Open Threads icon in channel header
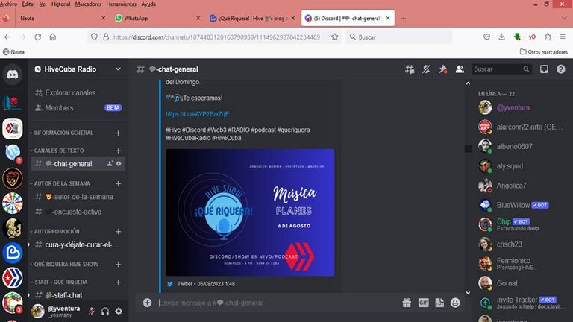This screenshot has width=573, height=322. click(410, 69)
